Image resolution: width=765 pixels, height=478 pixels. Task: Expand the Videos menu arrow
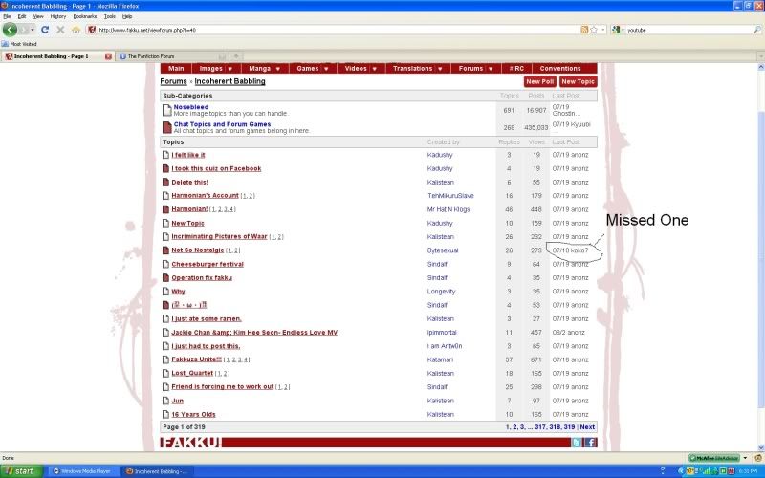(375, 69)
